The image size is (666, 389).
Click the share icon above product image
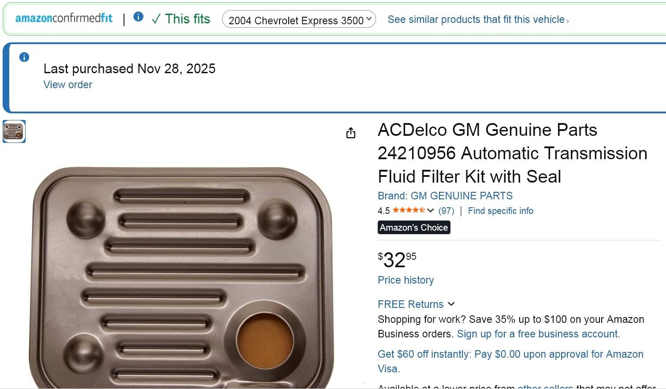(351, 133)
